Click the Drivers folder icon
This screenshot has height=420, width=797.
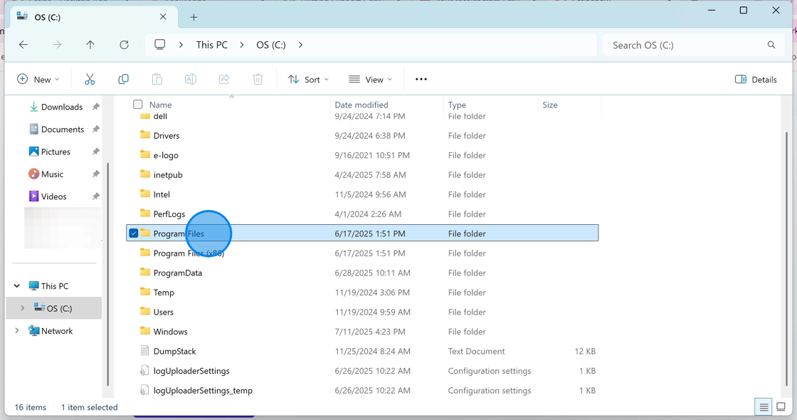pyautogui.click(x=145, y=135)
